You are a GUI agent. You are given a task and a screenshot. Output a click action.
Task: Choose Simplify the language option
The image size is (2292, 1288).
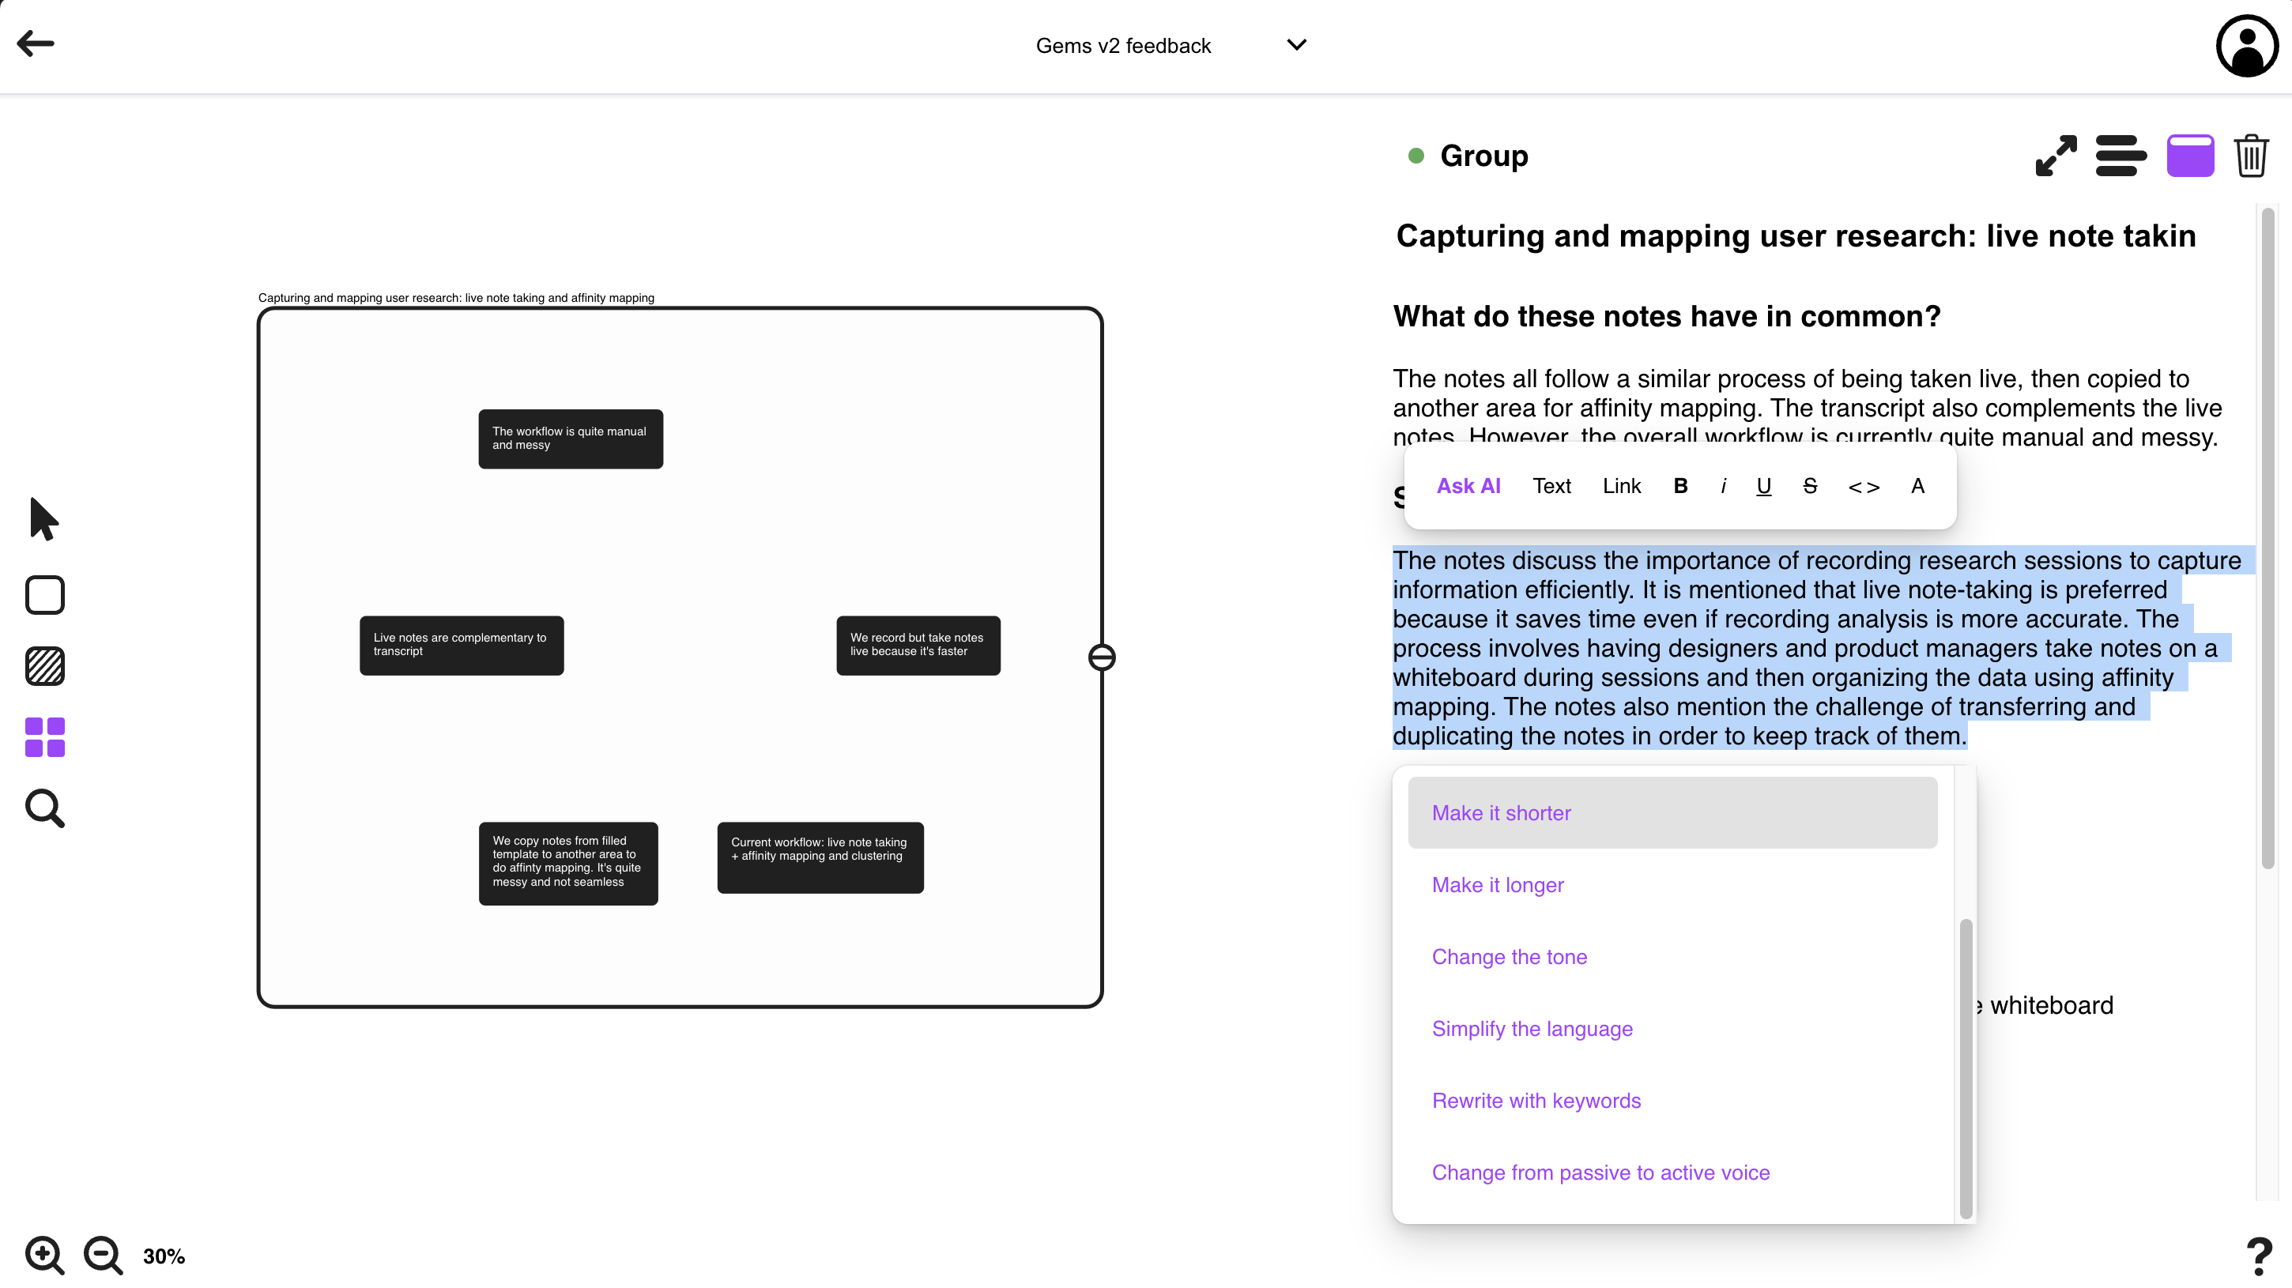pos(1531,1028)
